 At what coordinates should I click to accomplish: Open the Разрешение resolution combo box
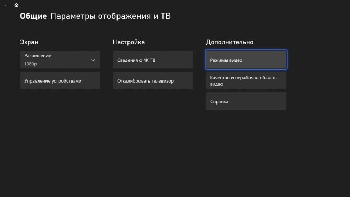[60, 60]
